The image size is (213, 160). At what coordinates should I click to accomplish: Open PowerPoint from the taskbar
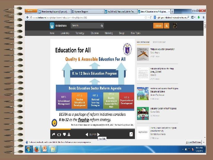click(x=45, y=149)
